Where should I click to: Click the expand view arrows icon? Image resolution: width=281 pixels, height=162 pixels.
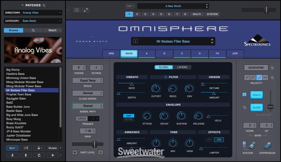(x=87, y=10)
